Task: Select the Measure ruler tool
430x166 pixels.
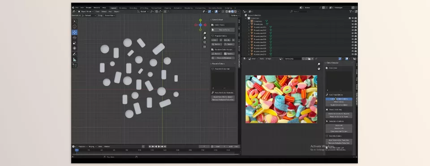Action: coord(75,60)
